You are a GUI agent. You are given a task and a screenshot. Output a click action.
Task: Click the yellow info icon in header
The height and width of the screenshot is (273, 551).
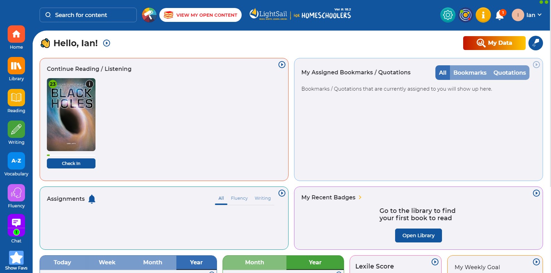(483, 15)
